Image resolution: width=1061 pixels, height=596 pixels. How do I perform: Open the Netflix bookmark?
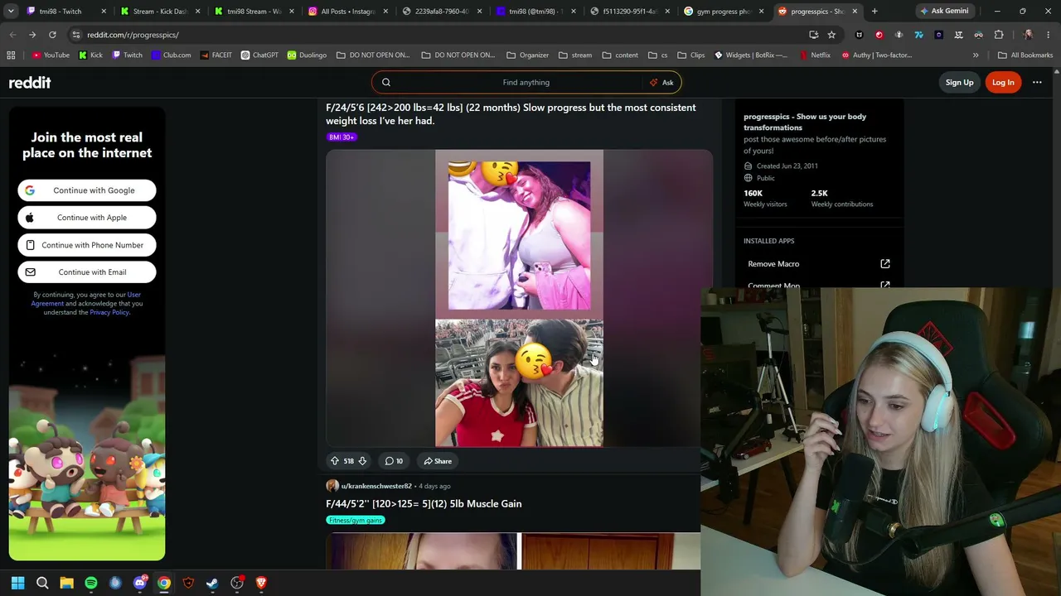[815, 55]
